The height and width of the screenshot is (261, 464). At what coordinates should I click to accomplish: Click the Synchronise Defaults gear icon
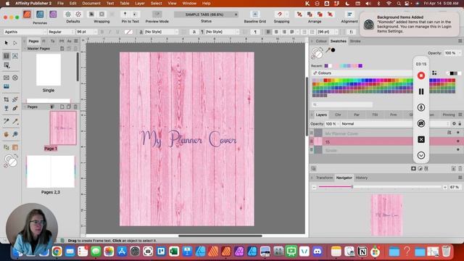click(x=68, y=14)
